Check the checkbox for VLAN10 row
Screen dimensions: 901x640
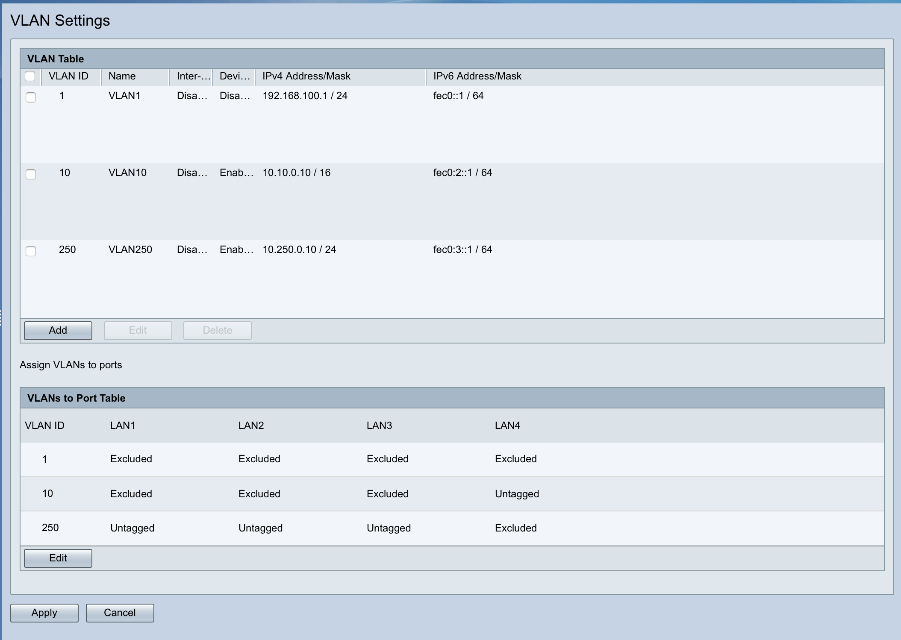(x=30, y=174)
